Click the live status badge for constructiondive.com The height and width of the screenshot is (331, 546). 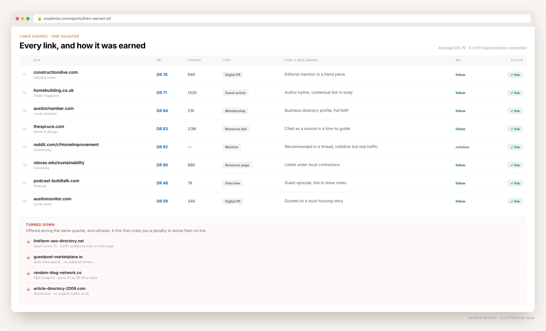515,75
